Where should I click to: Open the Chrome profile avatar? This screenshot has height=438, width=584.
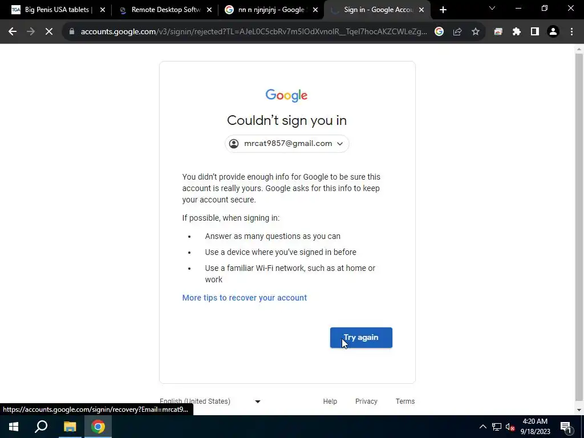(553, 32)
